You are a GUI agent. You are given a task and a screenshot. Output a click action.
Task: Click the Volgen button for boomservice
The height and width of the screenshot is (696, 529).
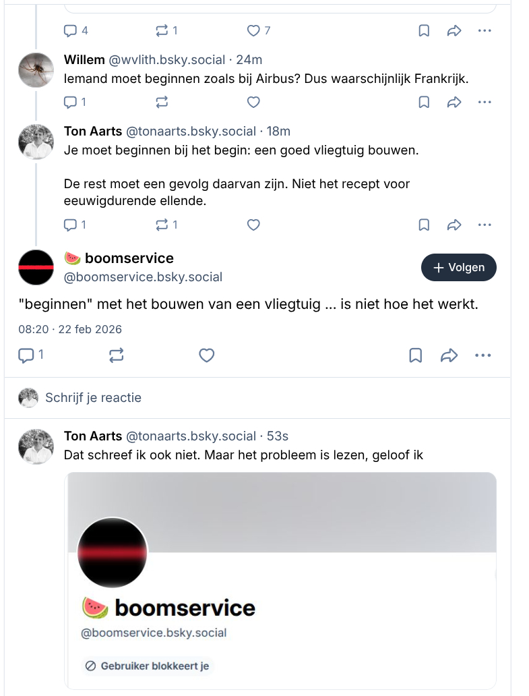pos(458,268)
